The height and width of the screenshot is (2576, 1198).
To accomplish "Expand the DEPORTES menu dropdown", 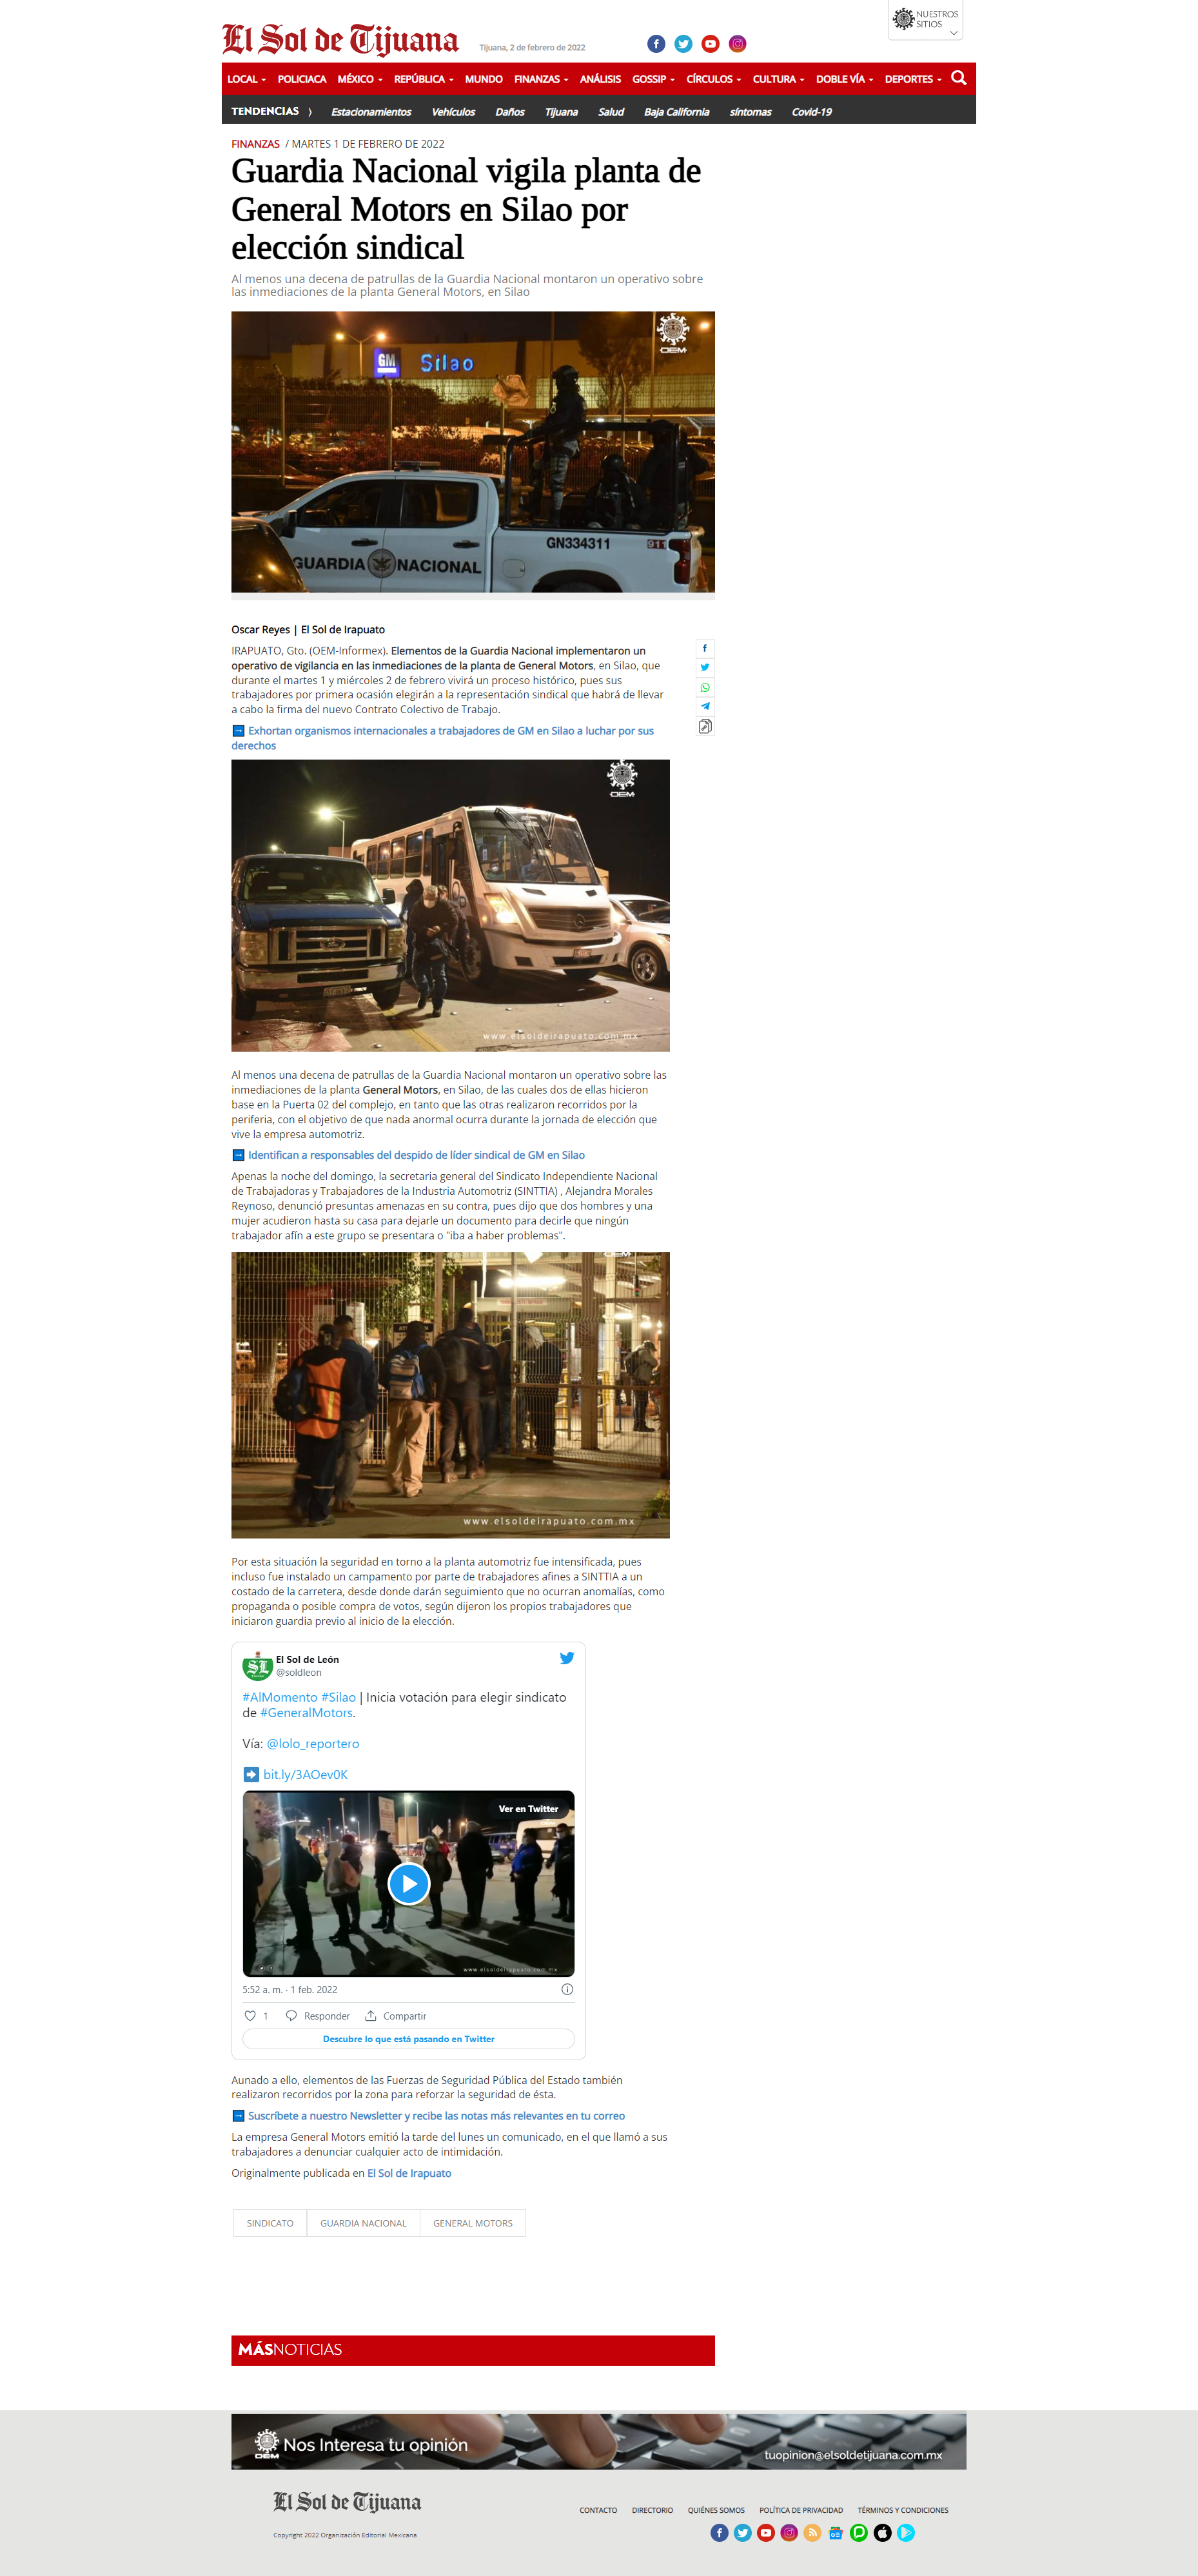I will coord(913,79).
